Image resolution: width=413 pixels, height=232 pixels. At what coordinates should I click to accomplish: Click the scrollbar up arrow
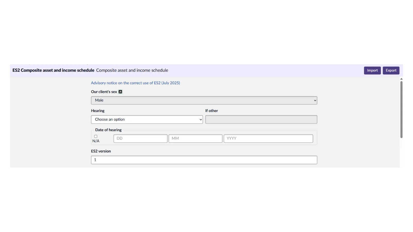pos(401,79)
